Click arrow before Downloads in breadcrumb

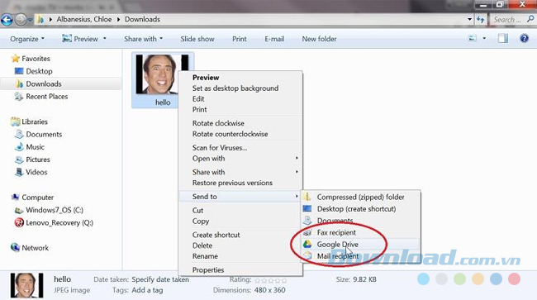point(118,19)
